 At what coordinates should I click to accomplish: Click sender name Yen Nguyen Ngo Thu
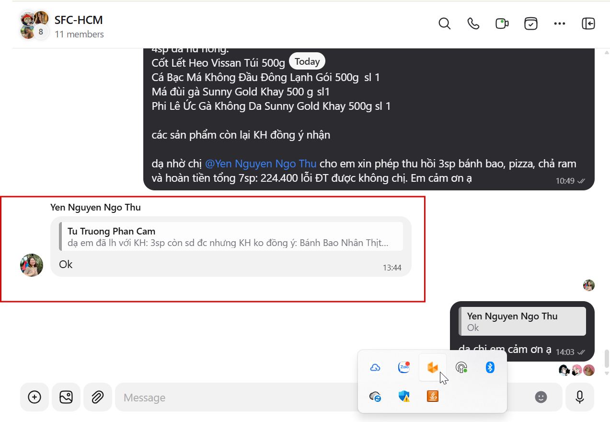click(x=95, y=207)
